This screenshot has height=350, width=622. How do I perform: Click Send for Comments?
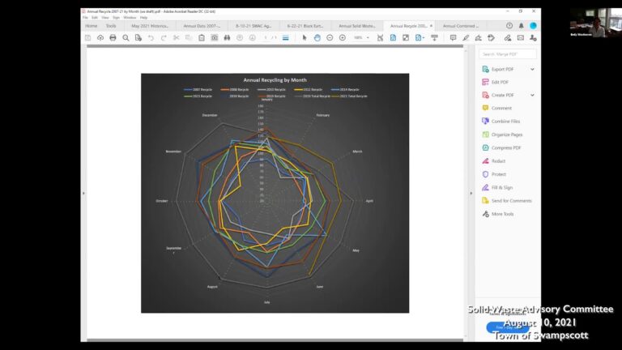(x=511, y=200)
